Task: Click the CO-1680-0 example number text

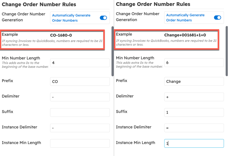Action: (x=61, y=35)
